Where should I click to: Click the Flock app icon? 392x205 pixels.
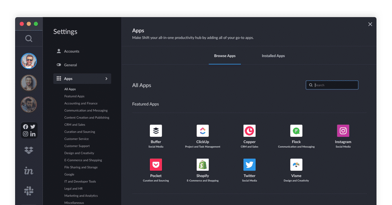click(296, 131)
